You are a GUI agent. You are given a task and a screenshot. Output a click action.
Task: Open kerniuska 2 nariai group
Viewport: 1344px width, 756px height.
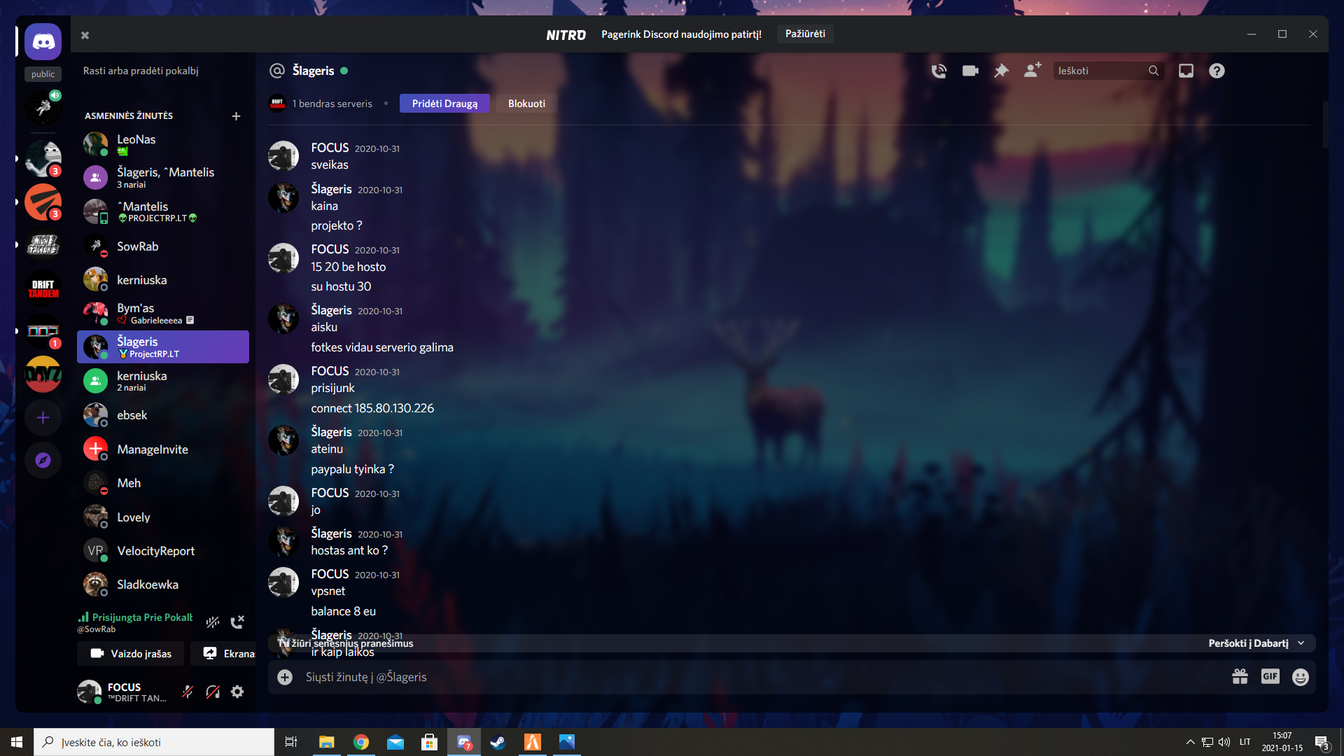162,381
